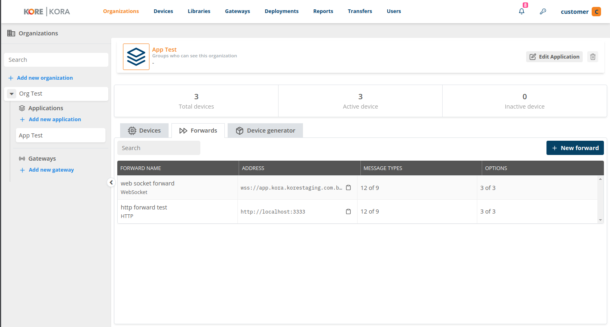610x327 pixels.
Task: Click the KORE KORA logo
Action: point(47,11)
